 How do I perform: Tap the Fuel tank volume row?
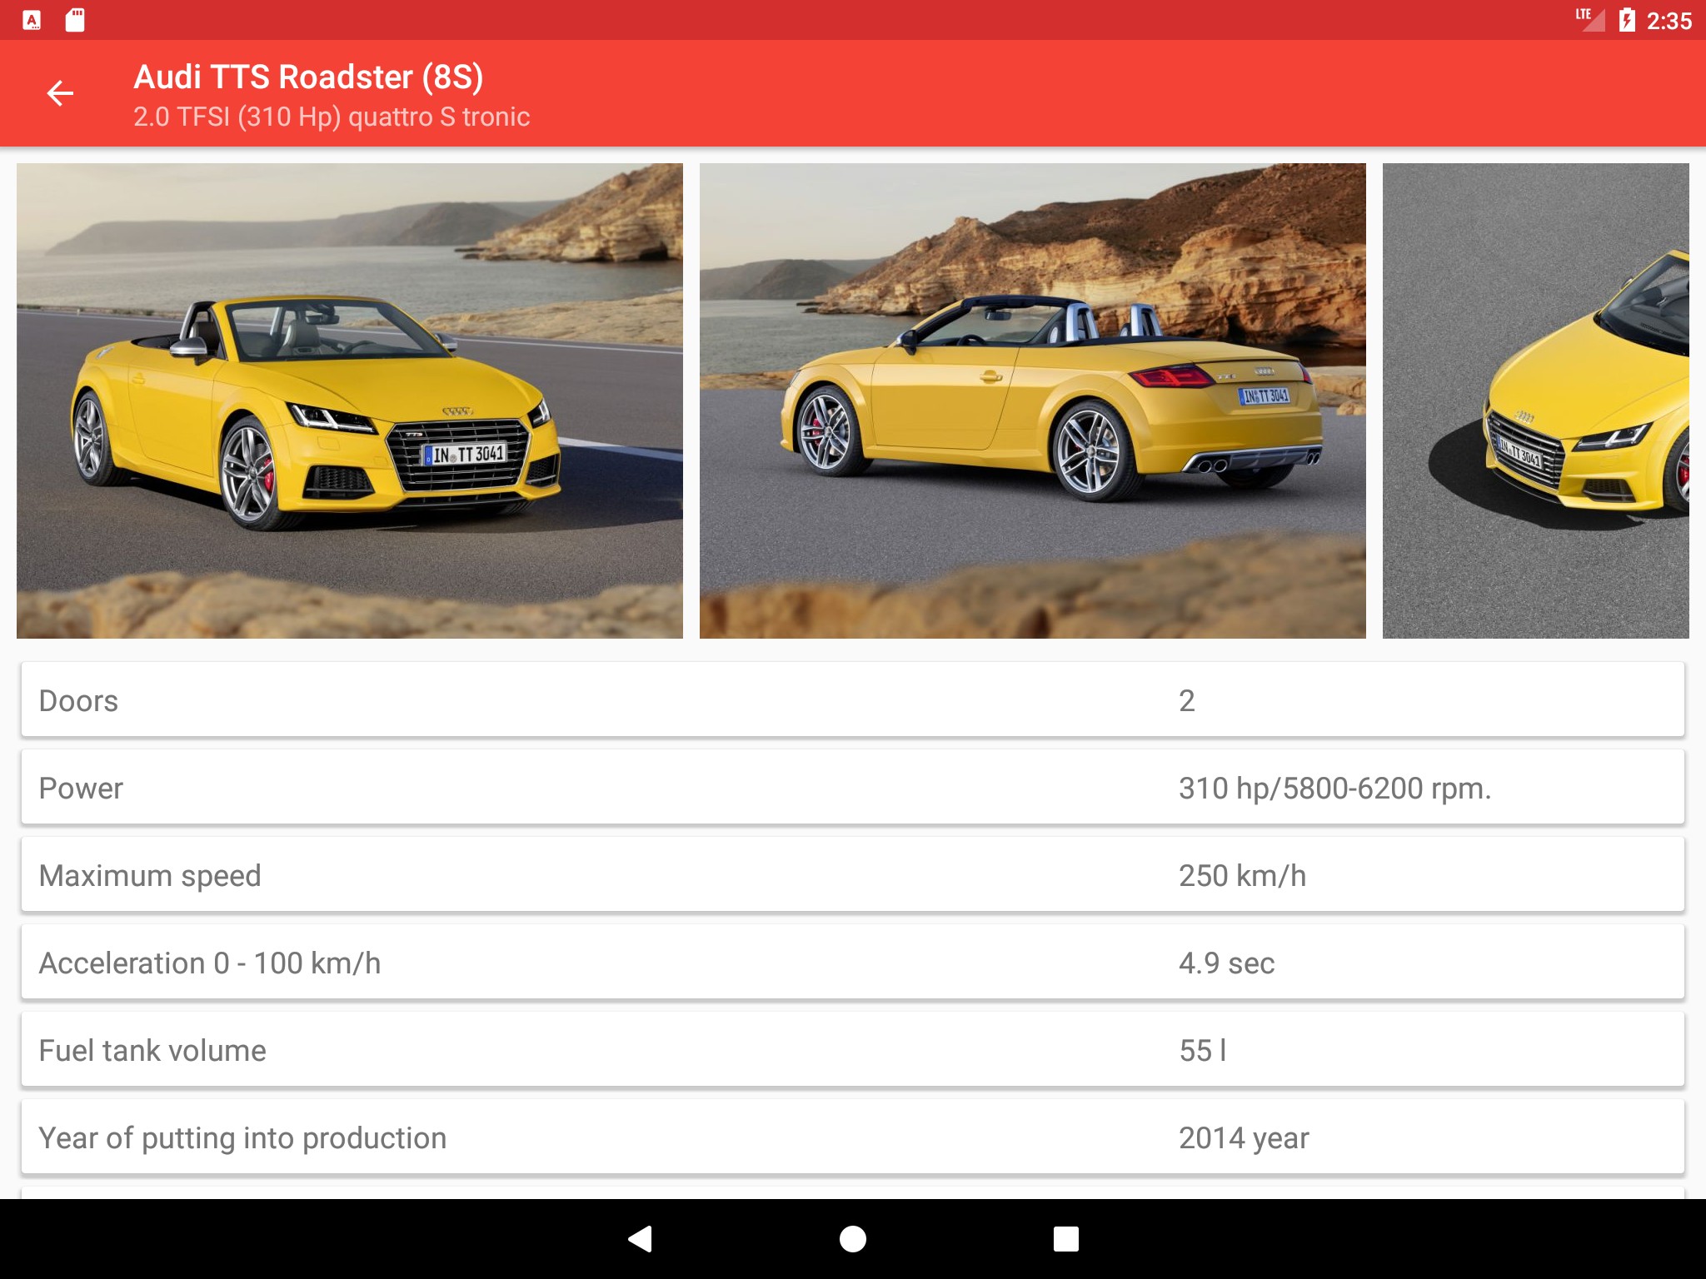point(852,1050)
